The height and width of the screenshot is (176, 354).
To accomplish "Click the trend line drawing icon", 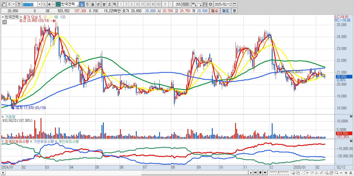I will pos(312,173).
